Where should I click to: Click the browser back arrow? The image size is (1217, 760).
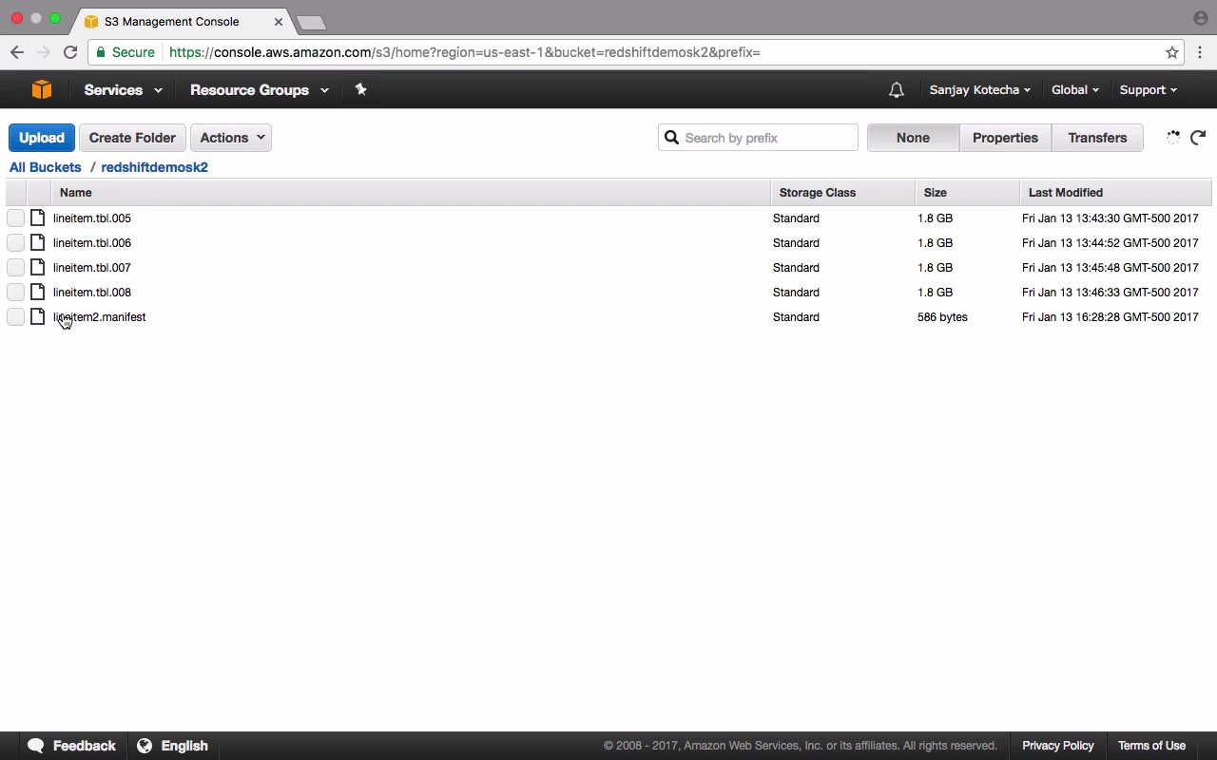point(17,52)
